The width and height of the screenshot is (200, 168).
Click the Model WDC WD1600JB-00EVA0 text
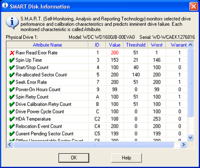pyautogui.click(x=102, y=37)
